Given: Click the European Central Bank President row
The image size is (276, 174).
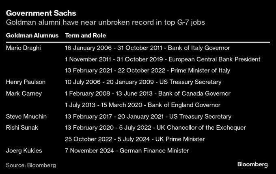Looking at the screenshot, I should tap(162, 59).
